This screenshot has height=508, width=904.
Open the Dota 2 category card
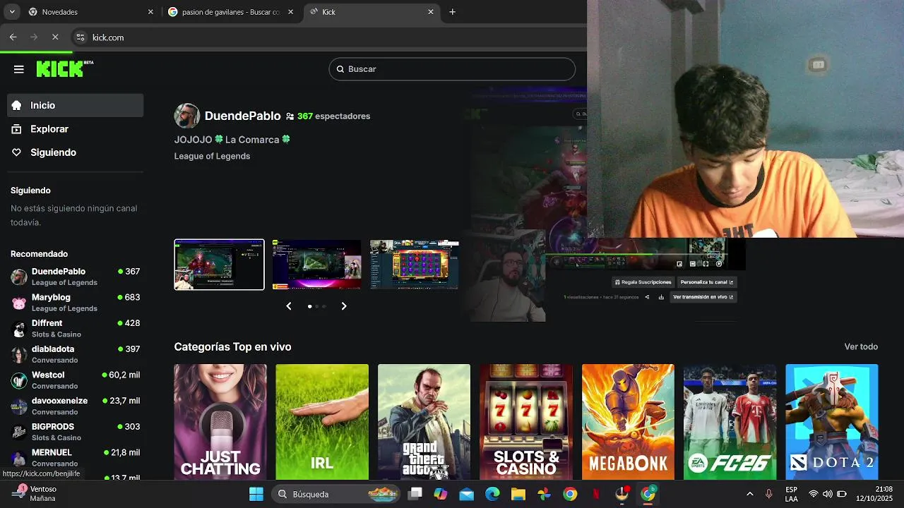pos(832,422)
